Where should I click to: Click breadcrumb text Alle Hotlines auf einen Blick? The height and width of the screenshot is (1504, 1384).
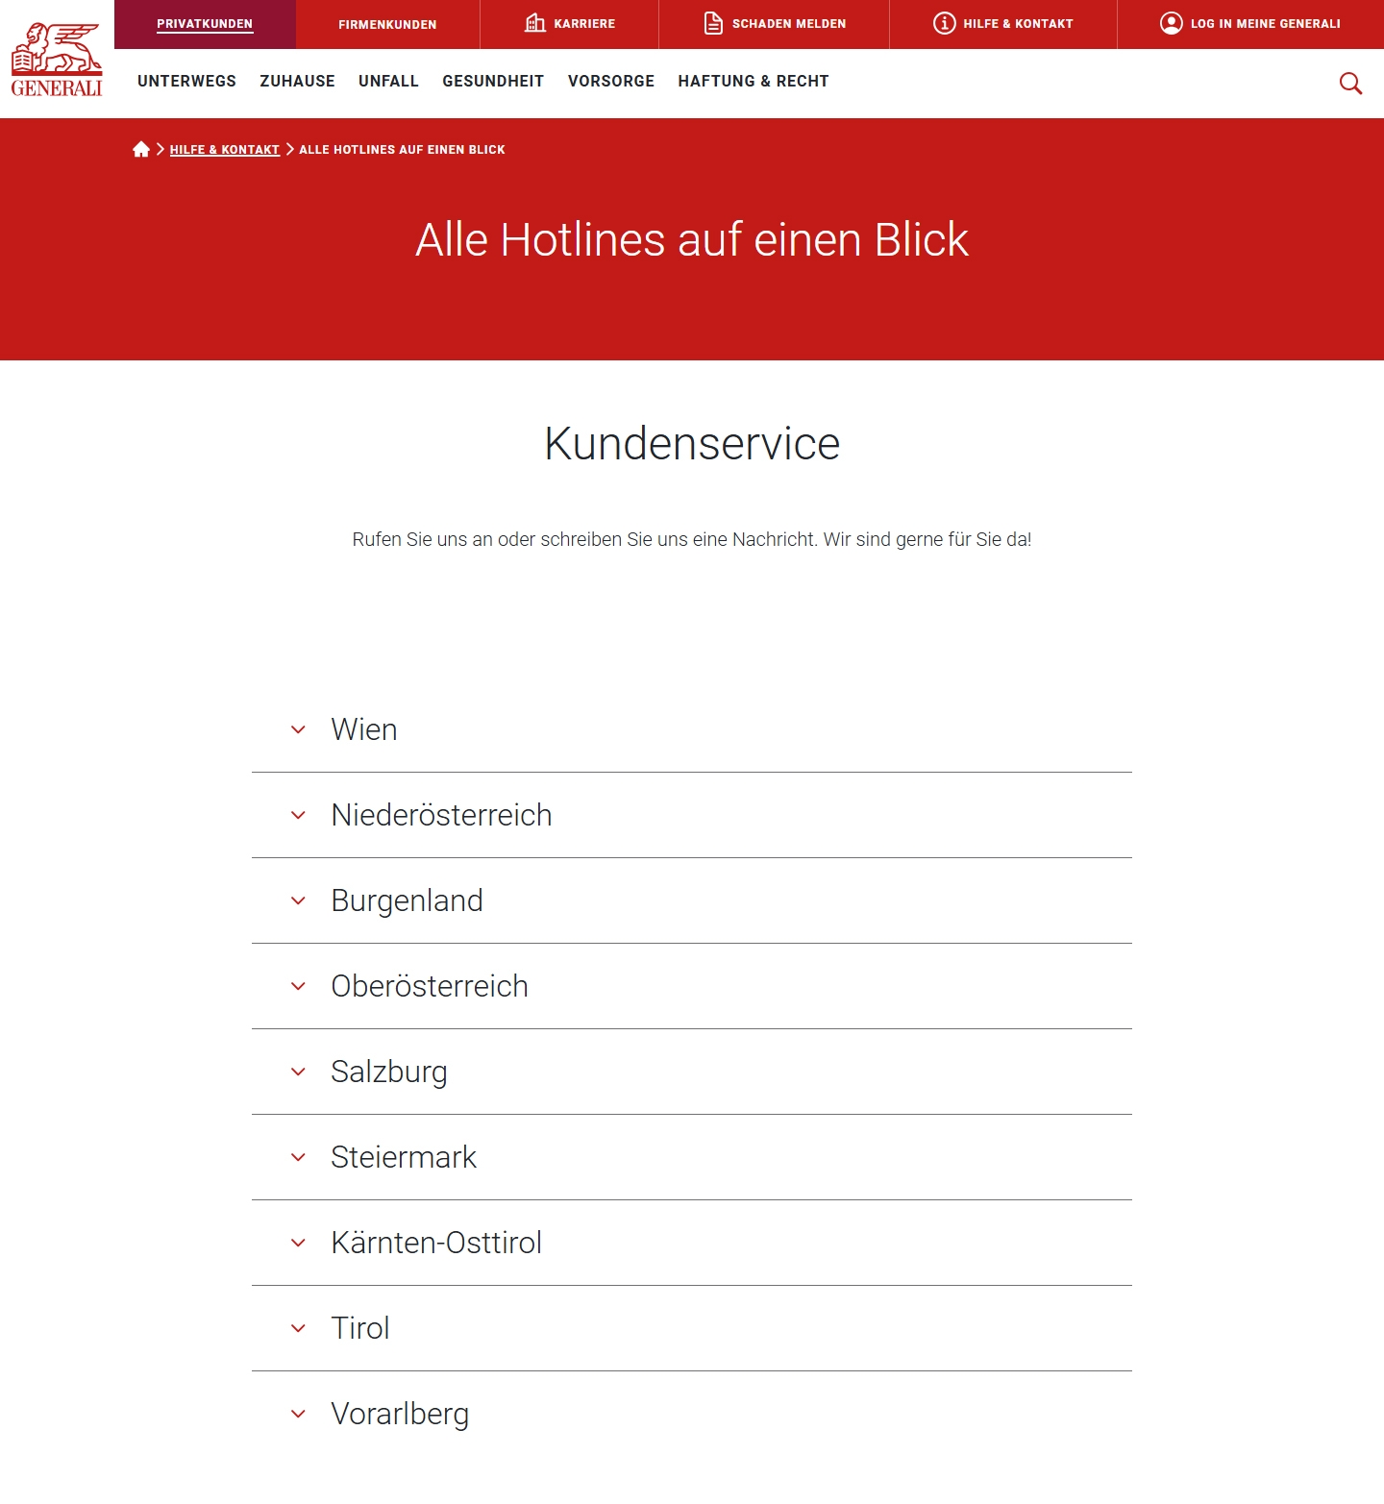pyautogui.click(x=402, y=150)
